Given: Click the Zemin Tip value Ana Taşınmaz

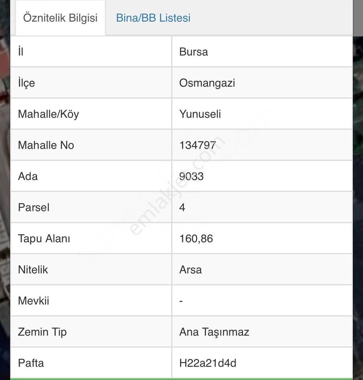Looking at the screenshot, I should tap(214, 332).
